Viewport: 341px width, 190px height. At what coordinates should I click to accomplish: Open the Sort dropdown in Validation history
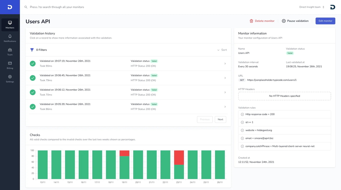pos(222,50)
